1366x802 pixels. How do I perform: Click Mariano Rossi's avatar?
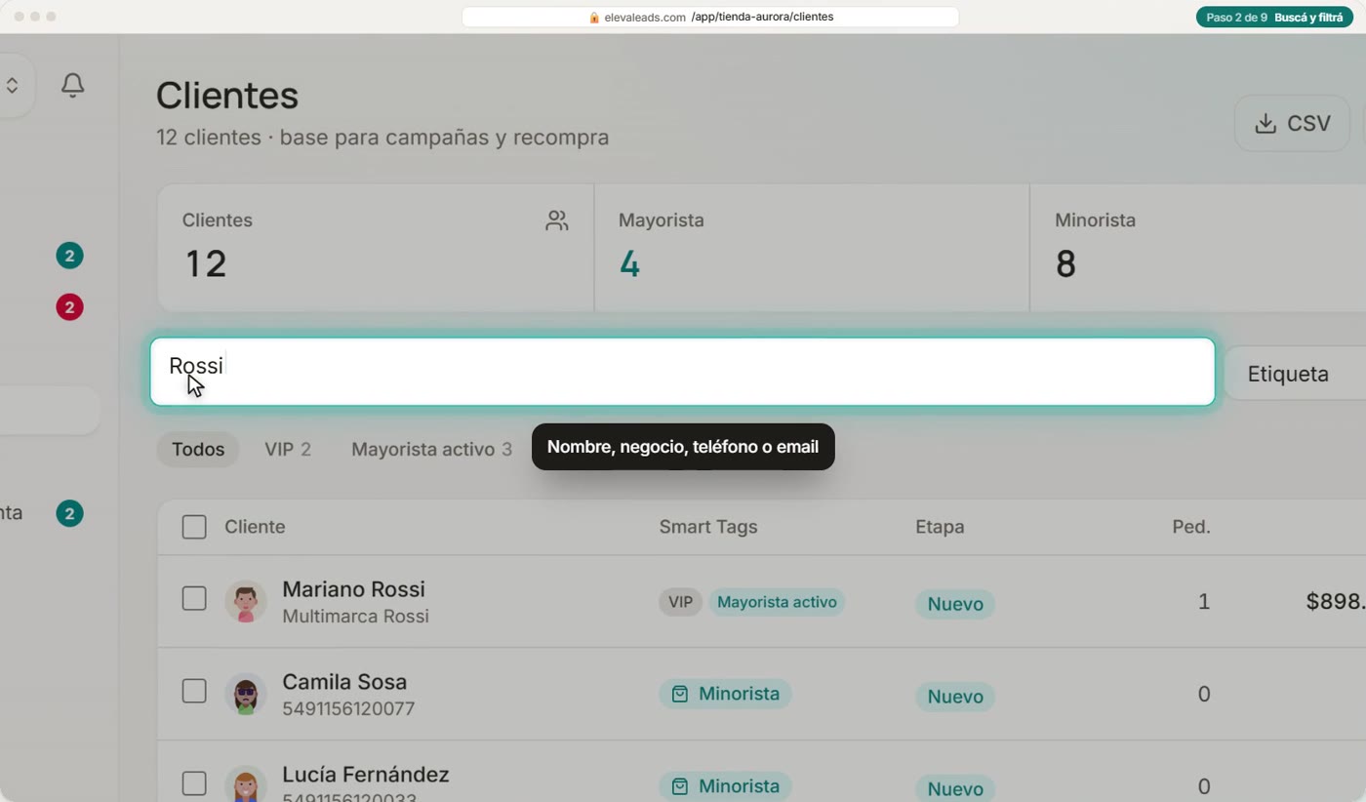click(246, 601)
